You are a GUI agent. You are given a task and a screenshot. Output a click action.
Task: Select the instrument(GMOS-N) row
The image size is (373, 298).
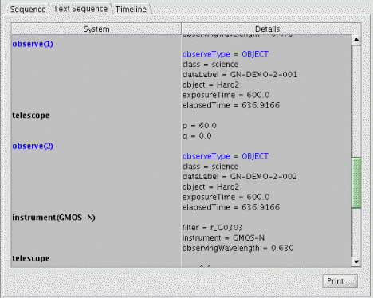[53, 218]
